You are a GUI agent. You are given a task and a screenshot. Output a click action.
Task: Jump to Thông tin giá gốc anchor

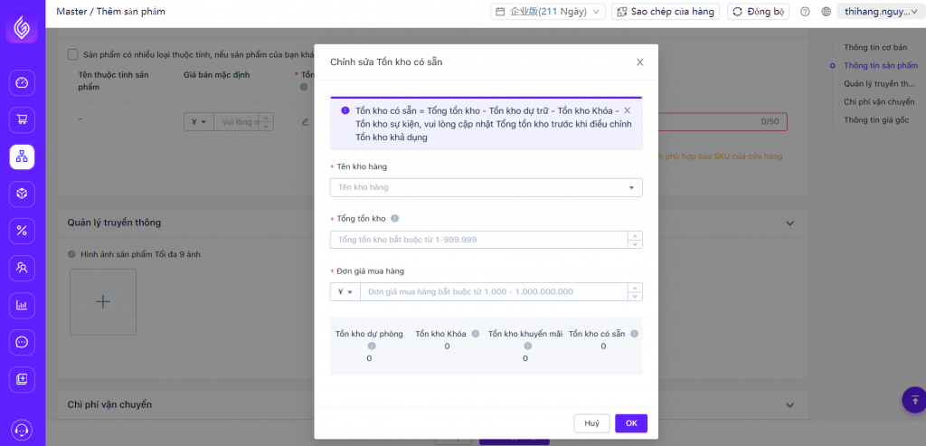click(876, 120)
